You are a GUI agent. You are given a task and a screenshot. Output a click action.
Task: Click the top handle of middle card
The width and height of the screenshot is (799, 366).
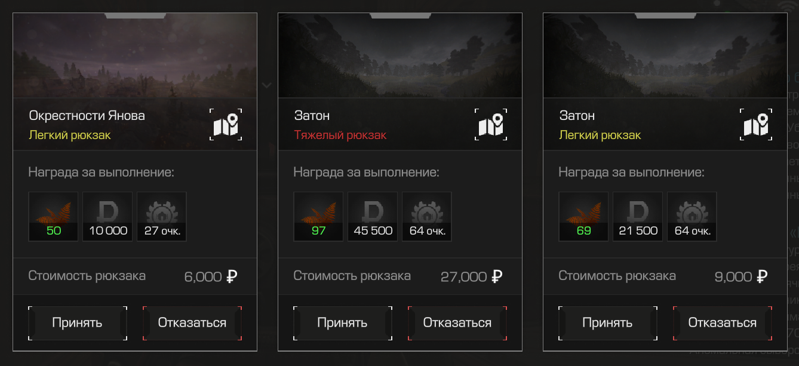[x=399, y=16]
